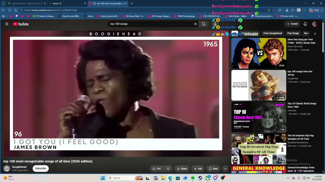The width and height of the screenshot is (325, 182).
Task: Reload the page with the refresh icon
Action: point(9,10)
